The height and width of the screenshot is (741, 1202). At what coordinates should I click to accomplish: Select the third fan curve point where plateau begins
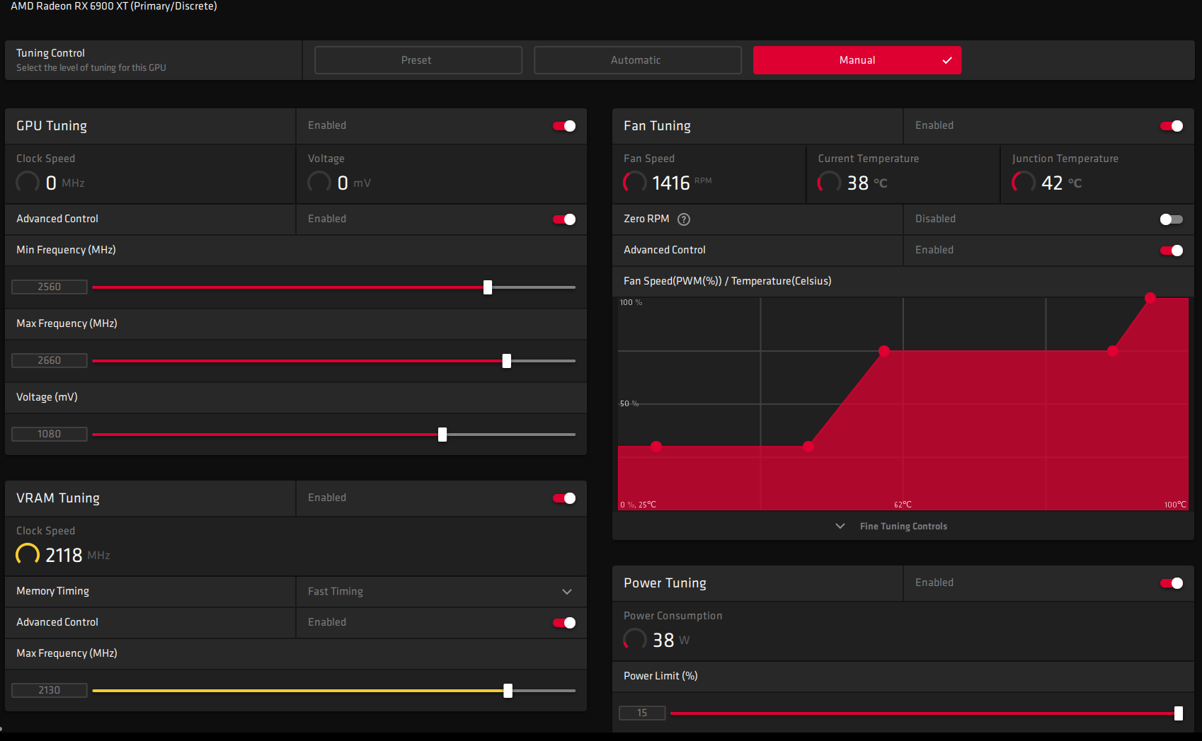(x=884, y=351)
